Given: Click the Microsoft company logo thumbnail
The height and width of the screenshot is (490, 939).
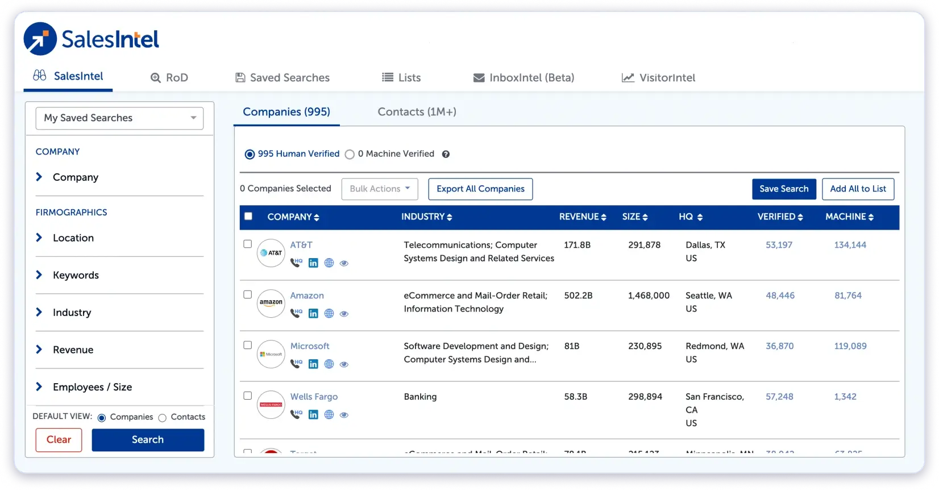Looking at the screenshot, I should (271, 354).
